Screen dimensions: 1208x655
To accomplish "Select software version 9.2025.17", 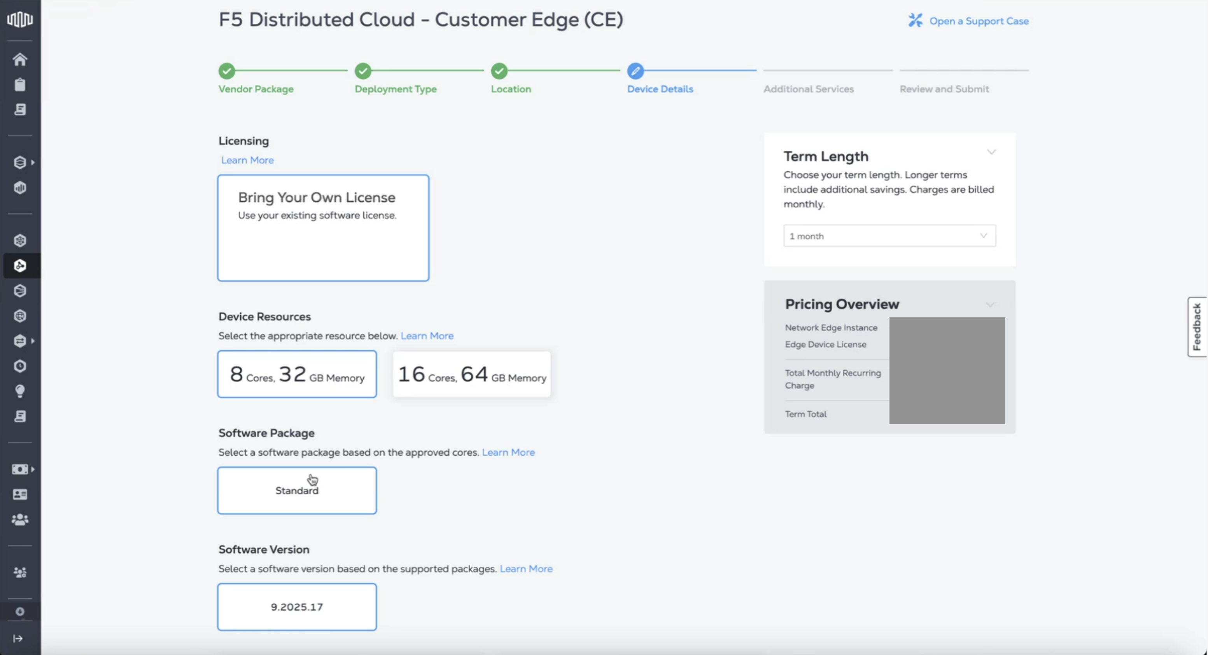I will (297, 607).
